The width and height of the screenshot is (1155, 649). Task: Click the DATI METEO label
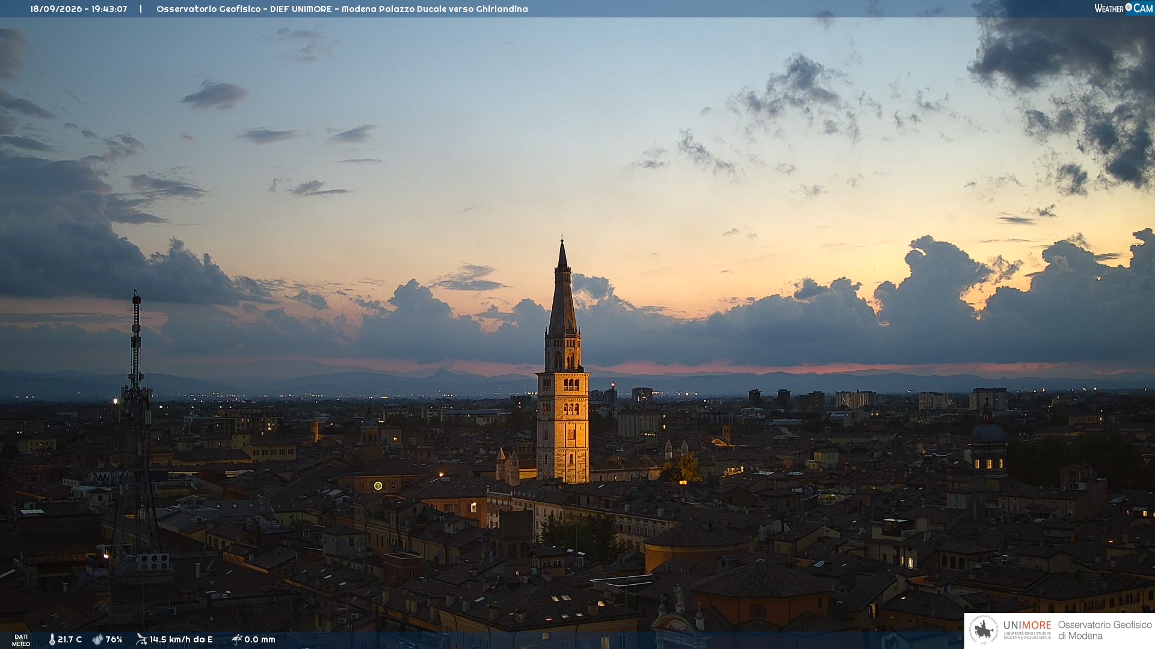point(21,640)
